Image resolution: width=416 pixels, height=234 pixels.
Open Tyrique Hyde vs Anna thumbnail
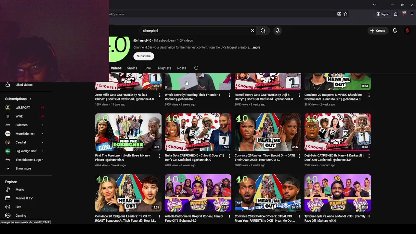click(338, 193)
